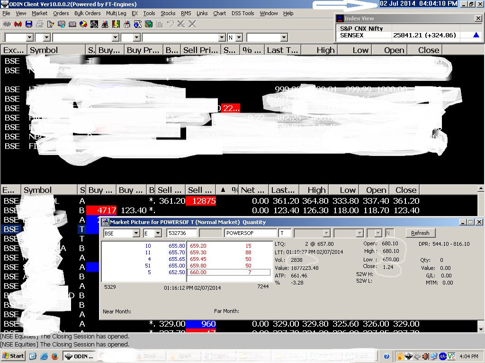485x363 pixels.
Task: Click the POWERSOF symbol field
Action: click(250, 233)
